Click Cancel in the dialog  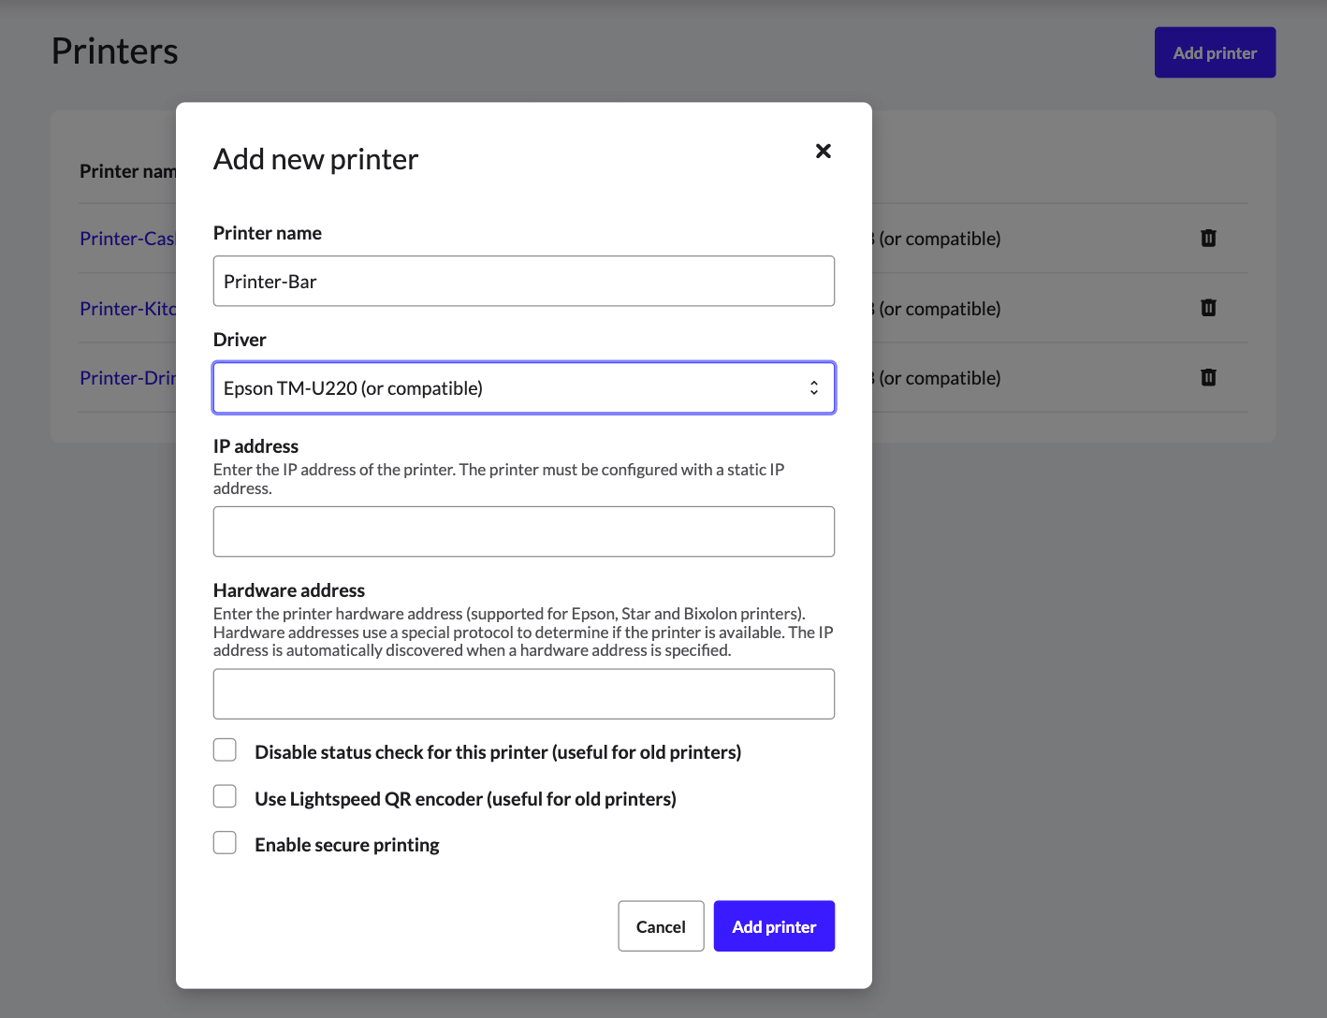[x=661, y=926]
